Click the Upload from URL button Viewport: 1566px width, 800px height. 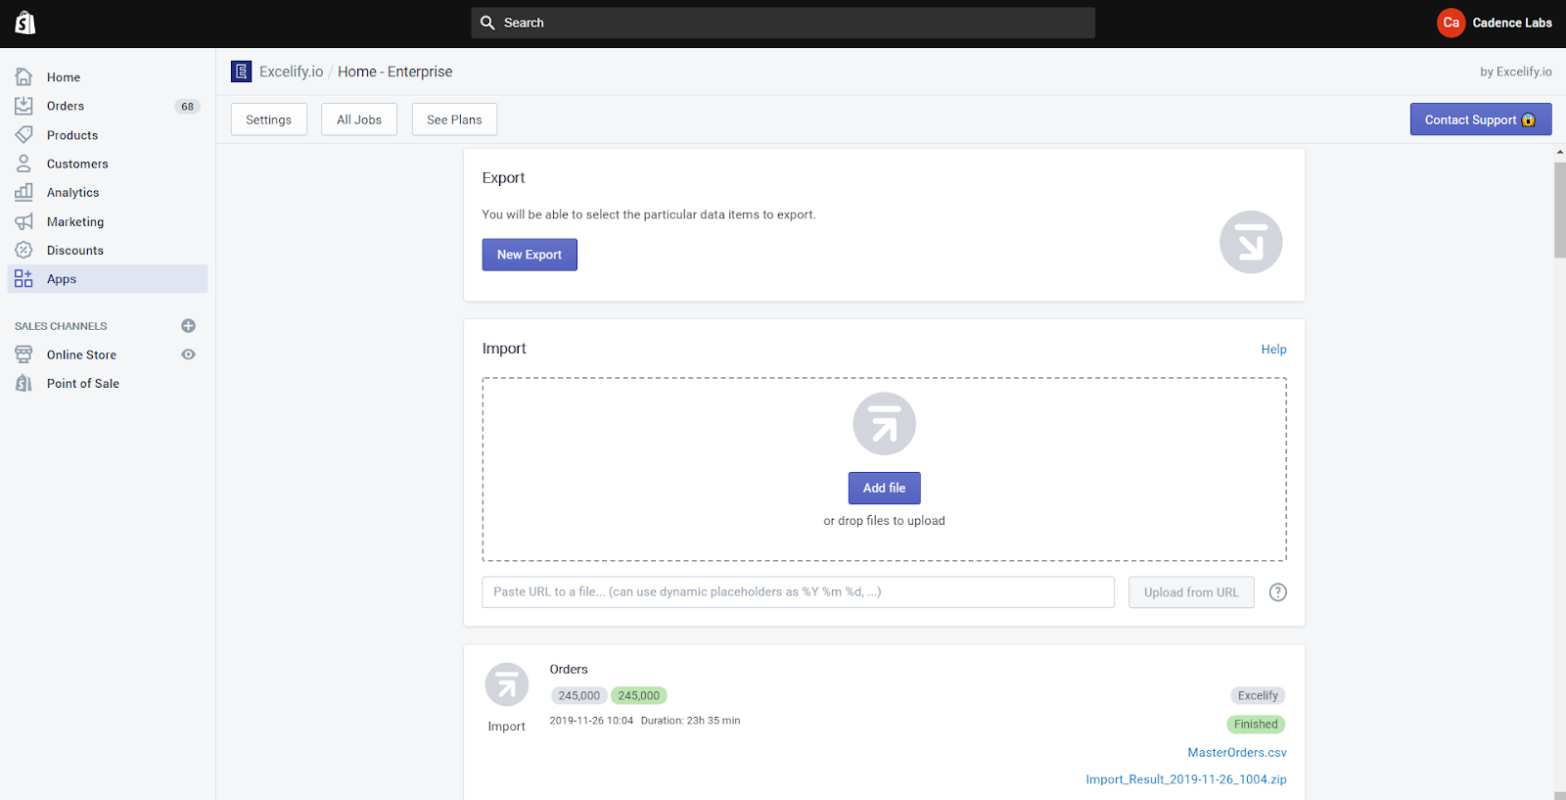click(x=1191, y=592)
